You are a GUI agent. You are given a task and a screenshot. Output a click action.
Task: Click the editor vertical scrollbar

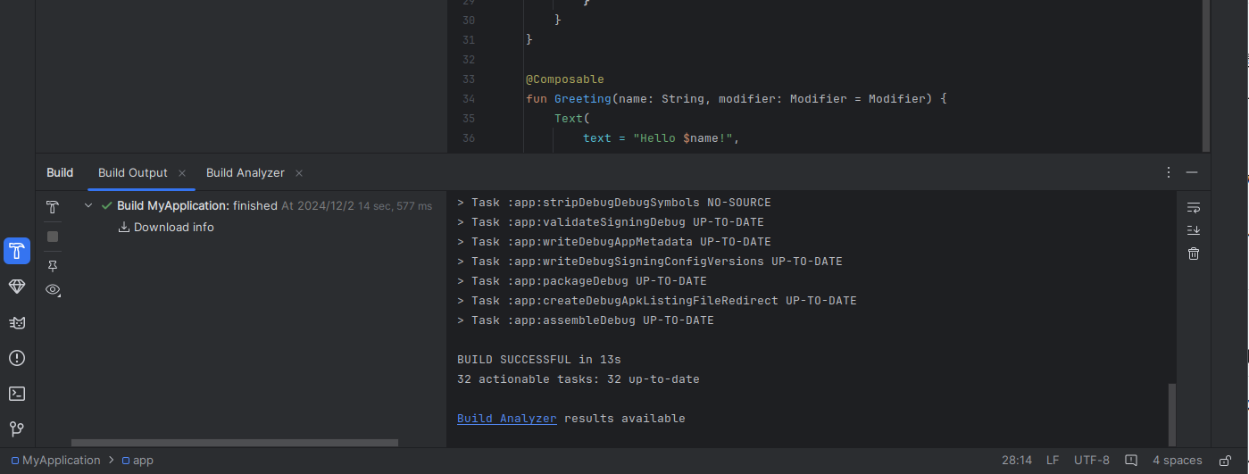1207,75
